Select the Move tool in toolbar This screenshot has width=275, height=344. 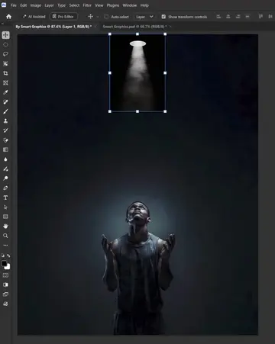5,35
